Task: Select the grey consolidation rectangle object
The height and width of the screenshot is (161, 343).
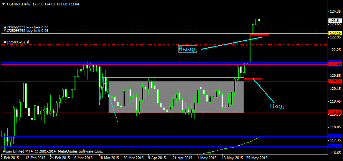Action: 176,97
